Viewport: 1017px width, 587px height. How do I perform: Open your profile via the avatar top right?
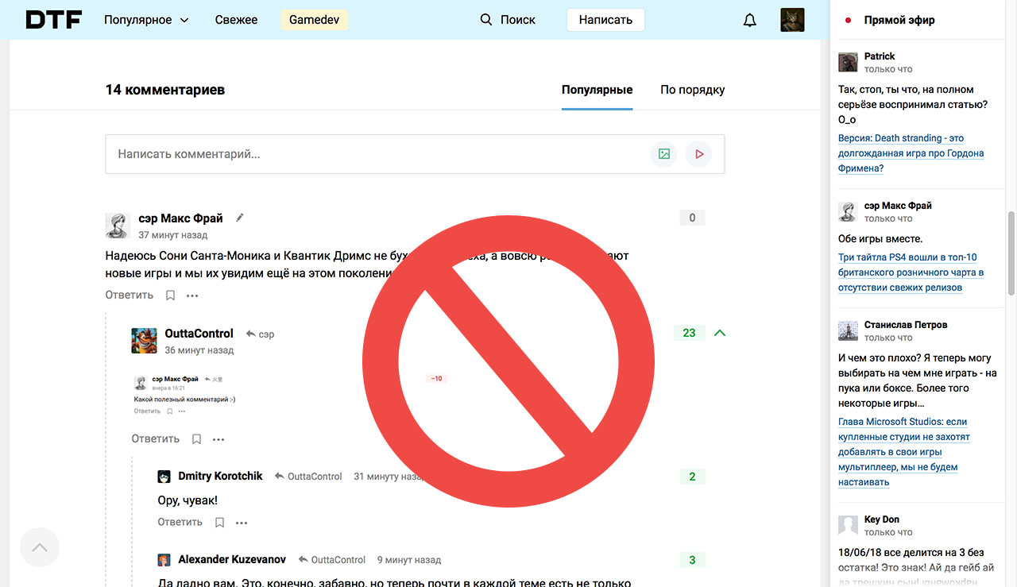point(792,20)
